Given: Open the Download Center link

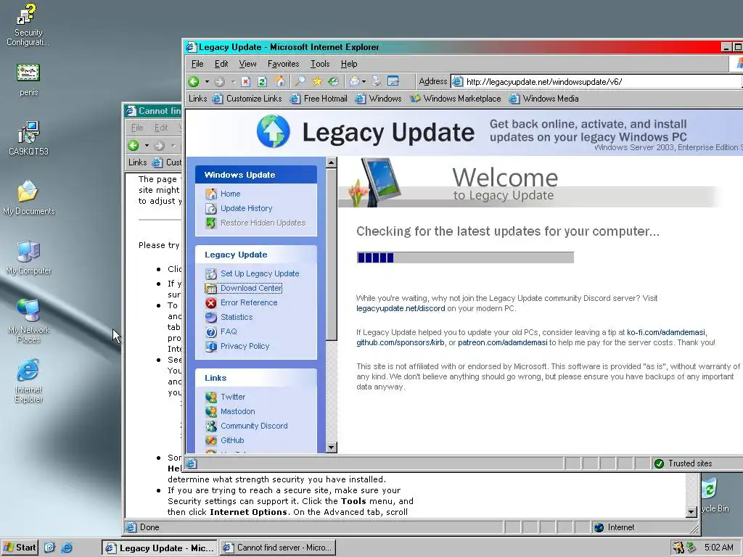Looking at the screenshot, I should [250, 288].
